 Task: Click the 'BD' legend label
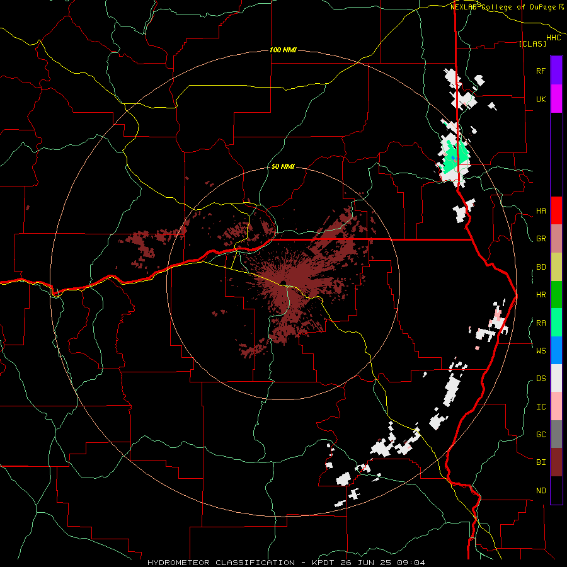pyautogui.click(x=541, y=267)
